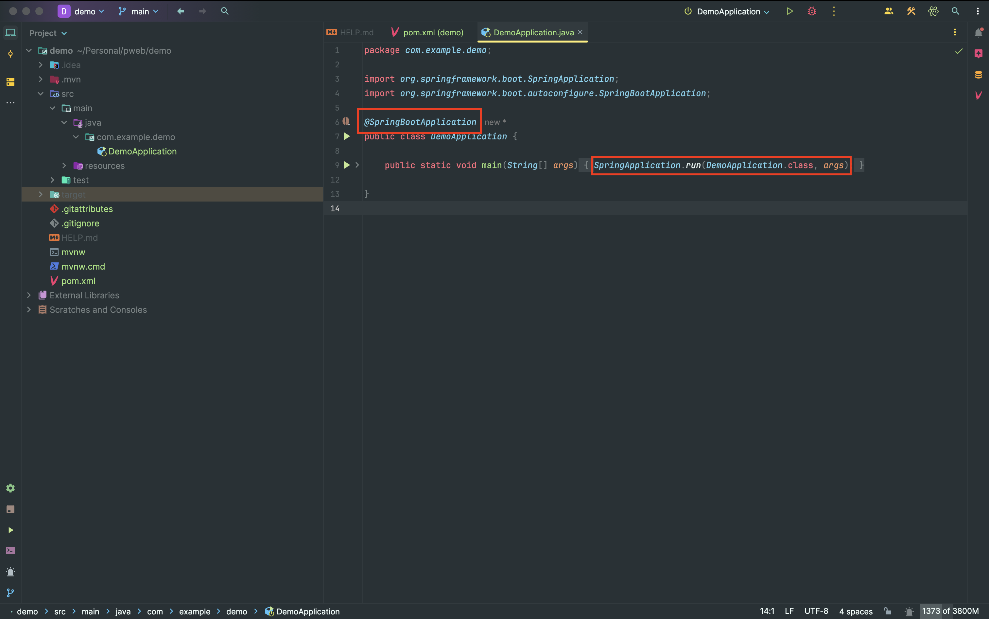Screen dimensions: 989x619
Task: Switch to the HELP.md tab
Action: pyautogui.click(x=356, y=32)
